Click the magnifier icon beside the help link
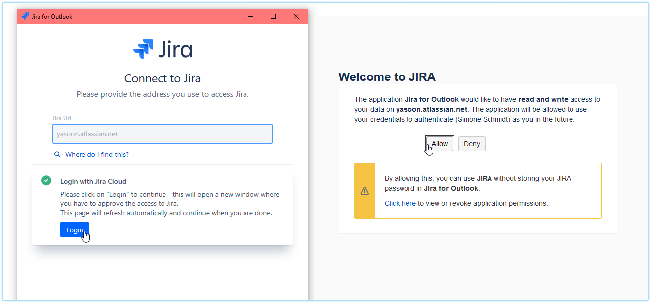653x305 pixels. tap(57, 154)
